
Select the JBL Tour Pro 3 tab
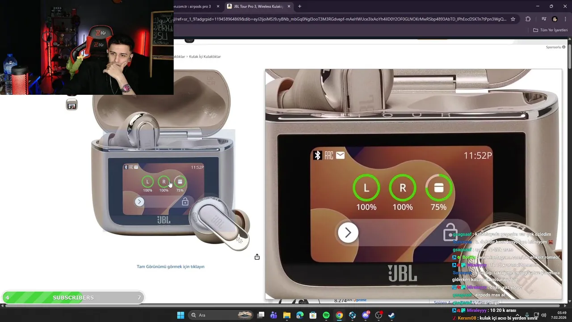258,6
